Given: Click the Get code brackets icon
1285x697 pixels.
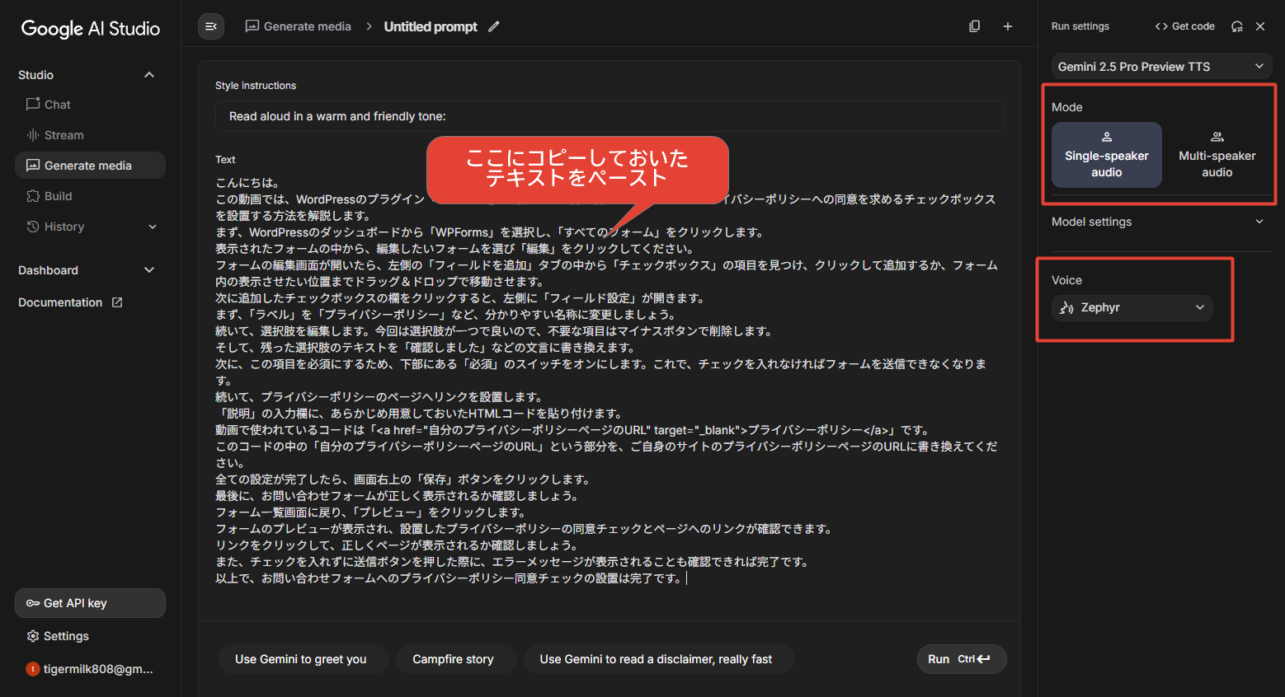Looking at the screenshot, I should [1161, 26].
